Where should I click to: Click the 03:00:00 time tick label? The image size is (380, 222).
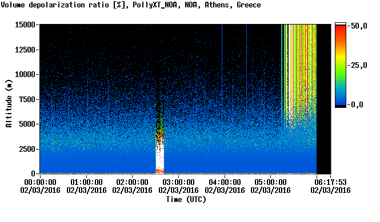pos(178,185)
